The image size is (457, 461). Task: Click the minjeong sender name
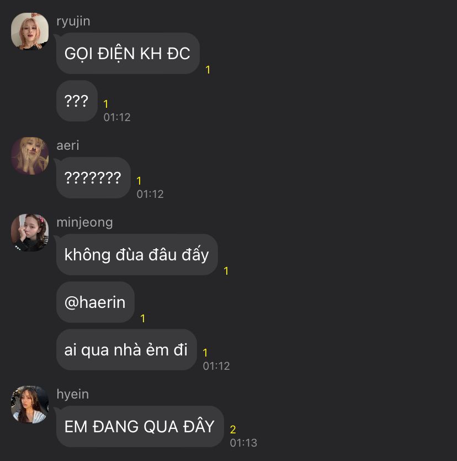tap(84, 223)
